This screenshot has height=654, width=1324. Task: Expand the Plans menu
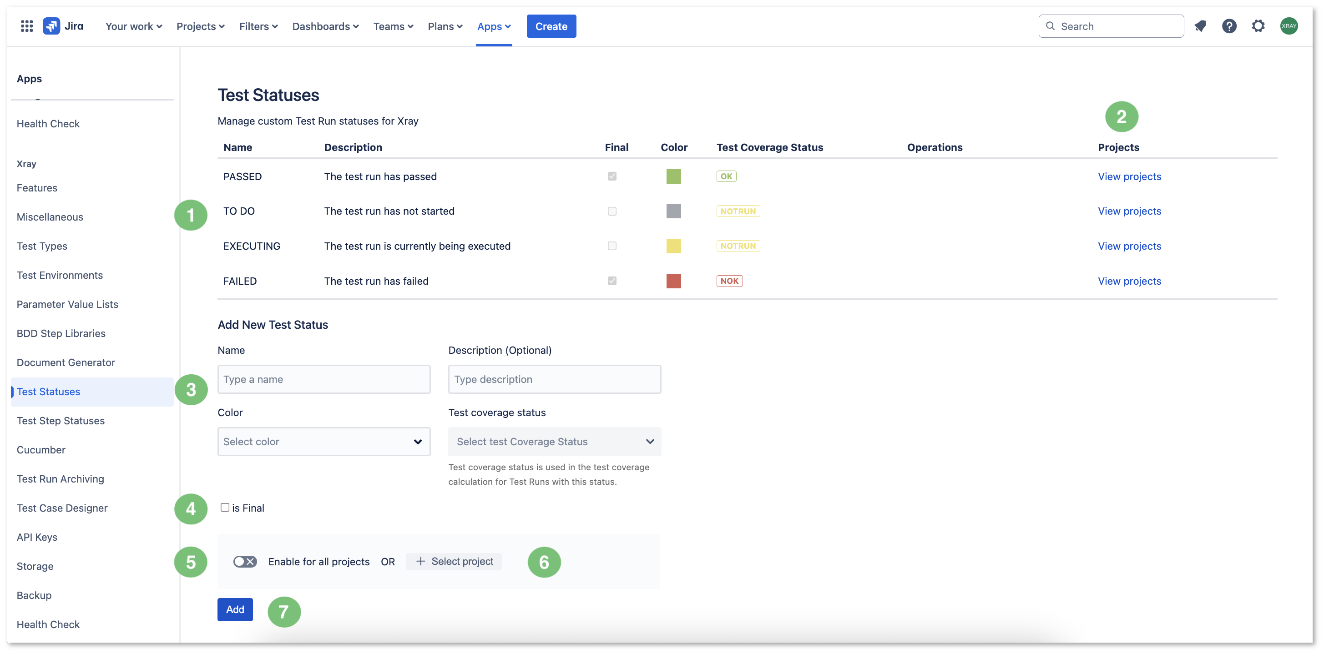(445, 26)
